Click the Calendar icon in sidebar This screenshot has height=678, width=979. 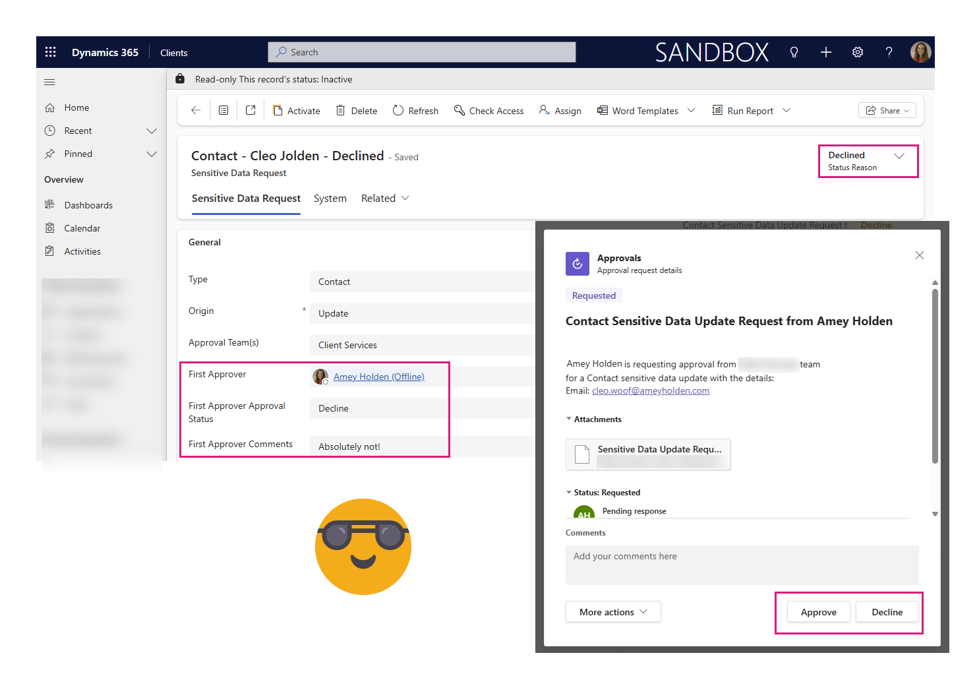point(50,228)
